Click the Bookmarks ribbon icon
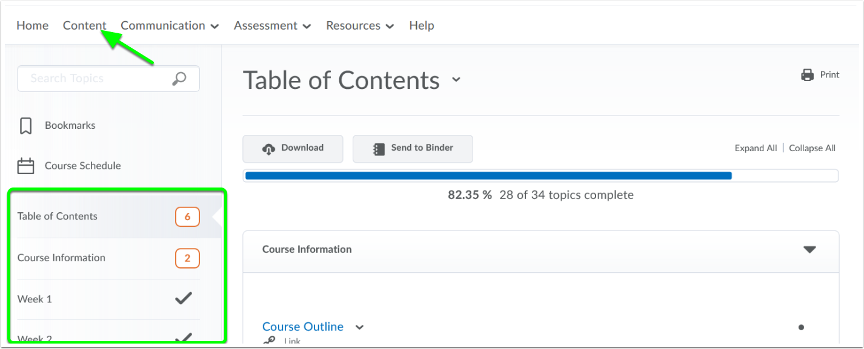864x349 pixels. [x=25, y=126]
